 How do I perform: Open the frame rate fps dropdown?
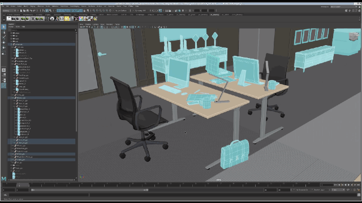click(x=338, y=190)
